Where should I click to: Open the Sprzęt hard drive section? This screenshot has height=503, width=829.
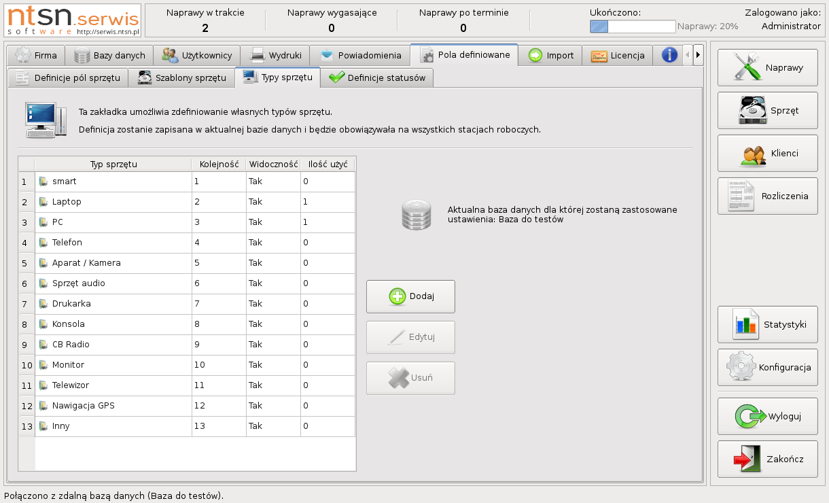tap(767, 110)
